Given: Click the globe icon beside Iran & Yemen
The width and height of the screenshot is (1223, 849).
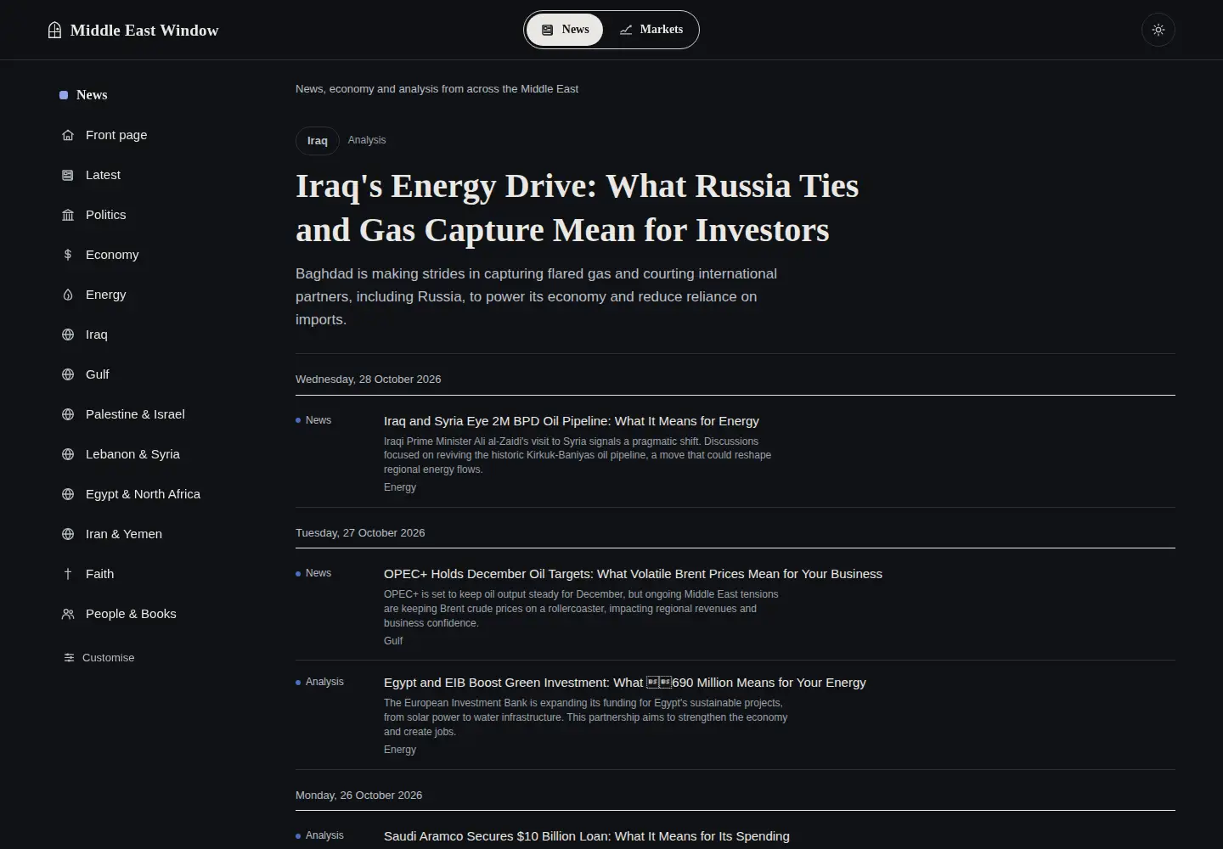Looking at the screenshot, I should point(68,534).
